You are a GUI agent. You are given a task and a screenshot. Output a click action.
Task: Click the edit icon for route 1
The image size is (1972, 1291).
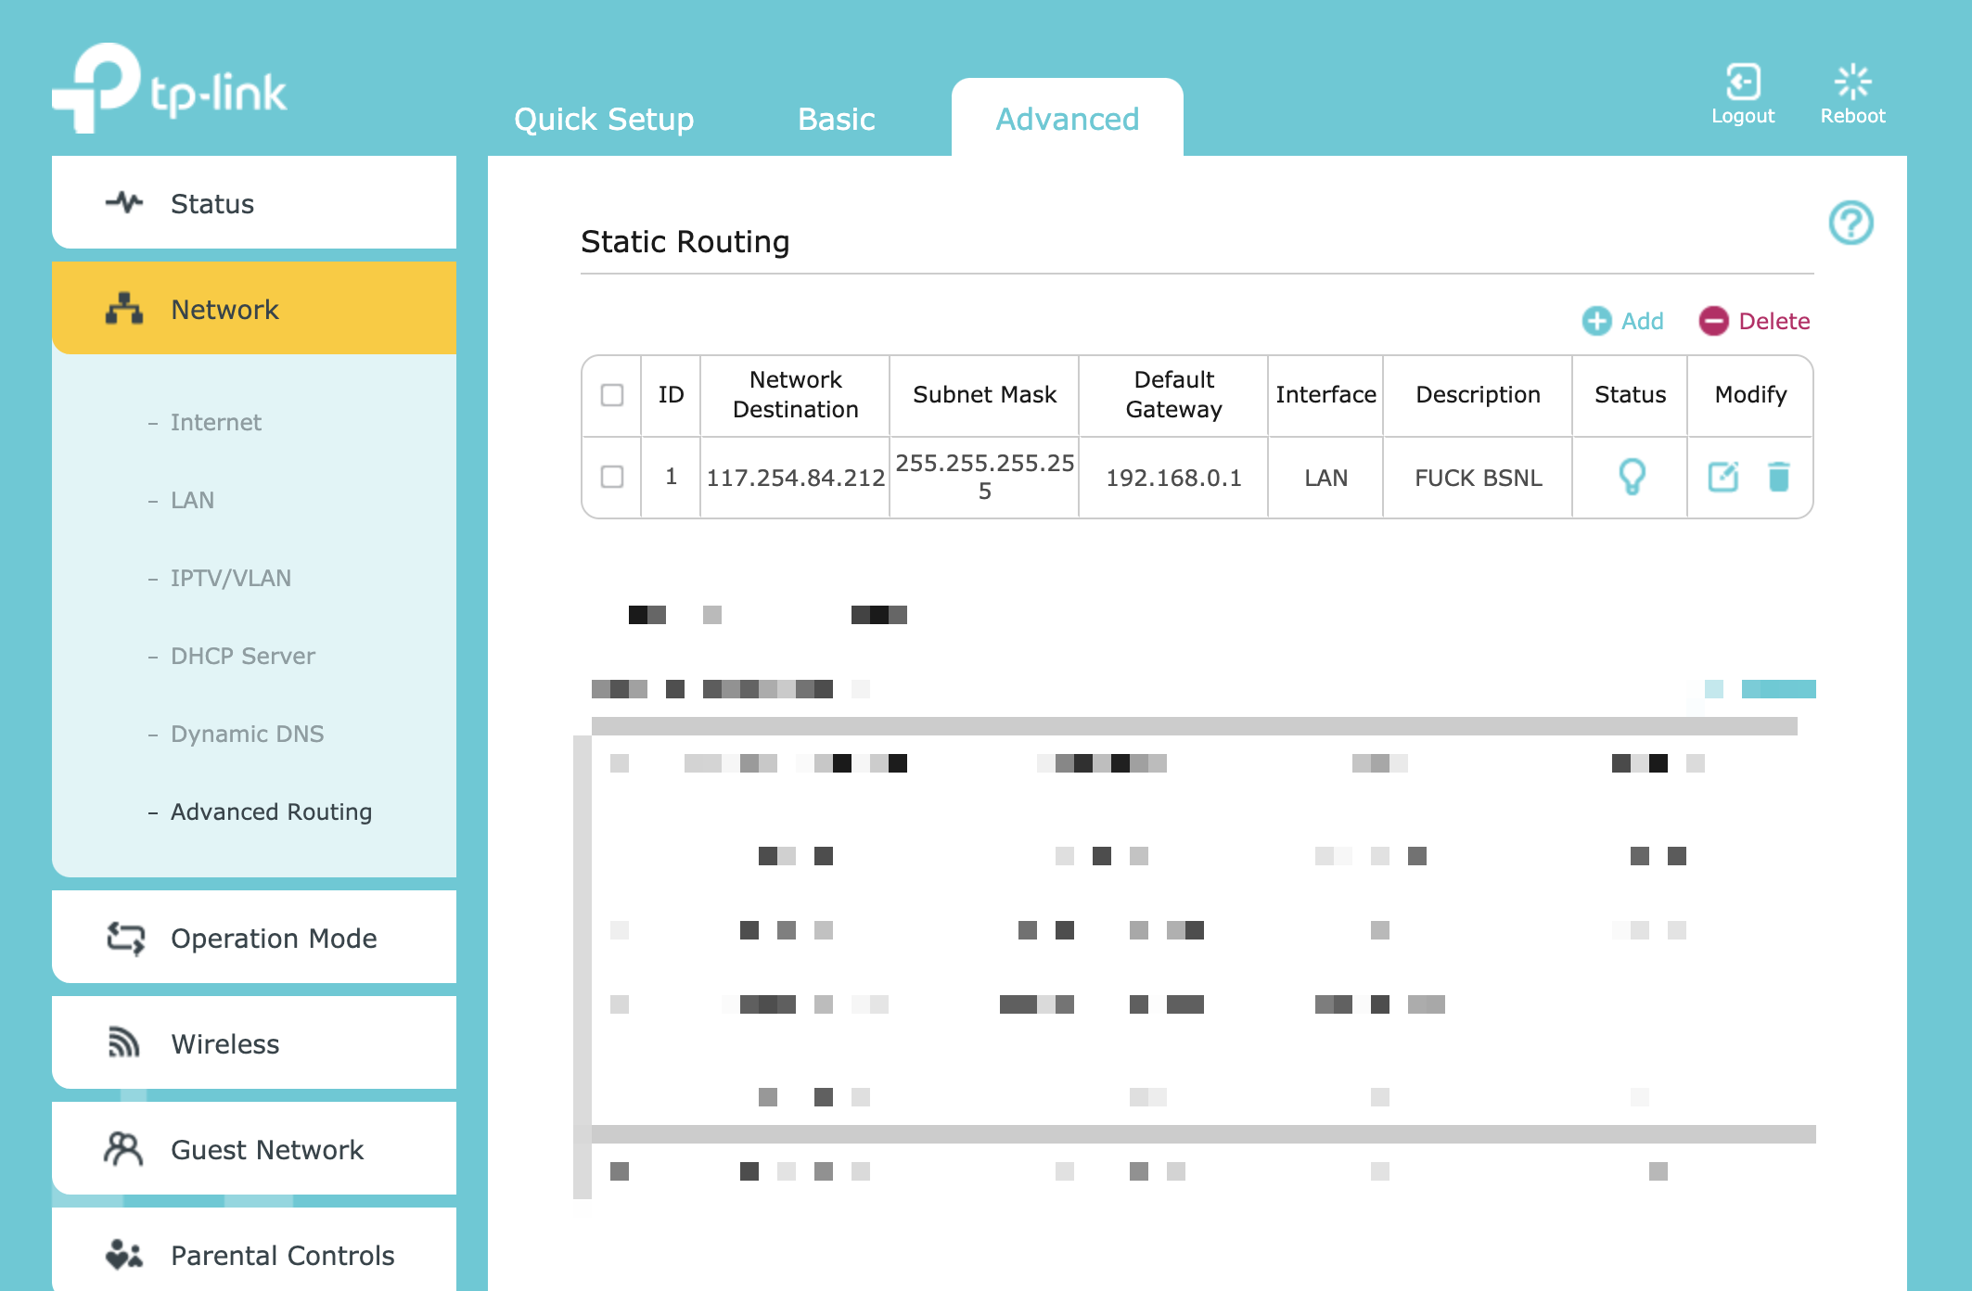pyautogui.click(x=1722, y=477)
